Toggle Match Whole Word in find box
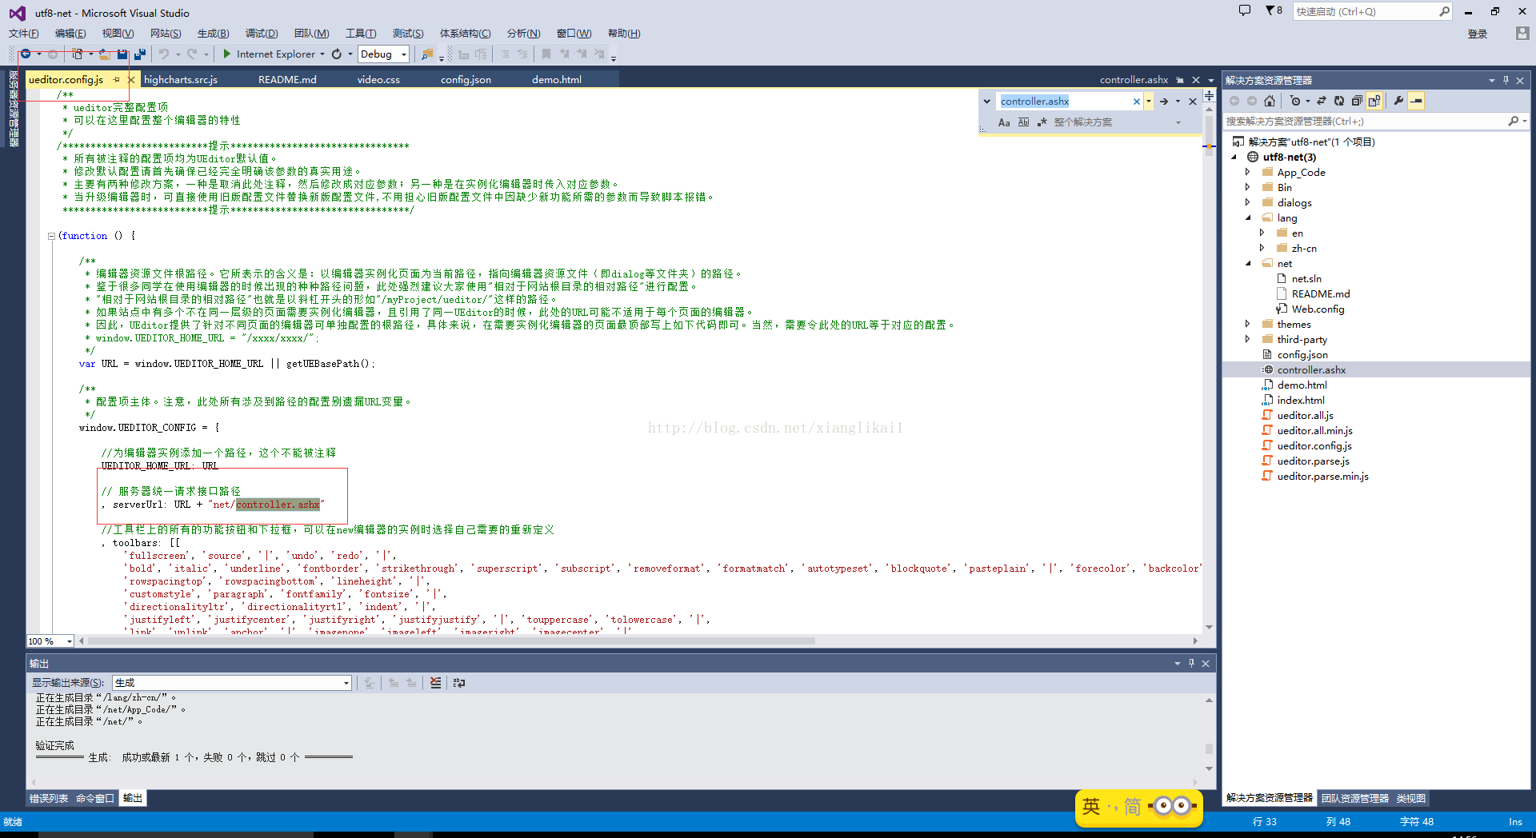1536x838 pixels. coord(1023,122)
